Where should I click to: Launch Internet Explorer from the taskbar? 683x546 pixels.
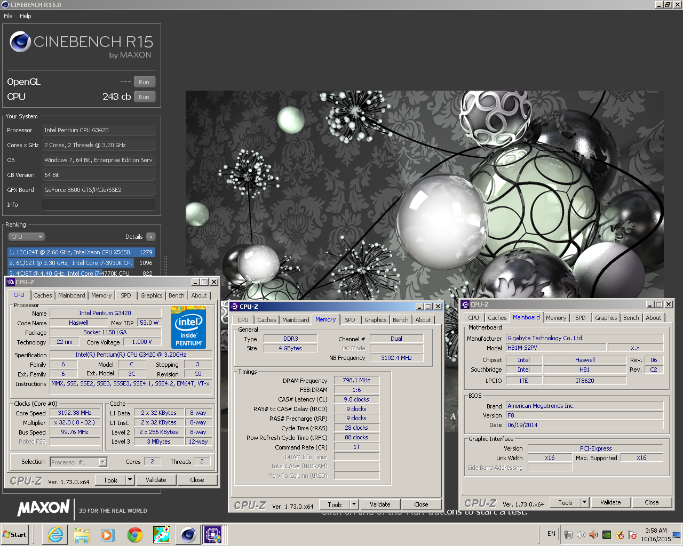pos(55,534)
